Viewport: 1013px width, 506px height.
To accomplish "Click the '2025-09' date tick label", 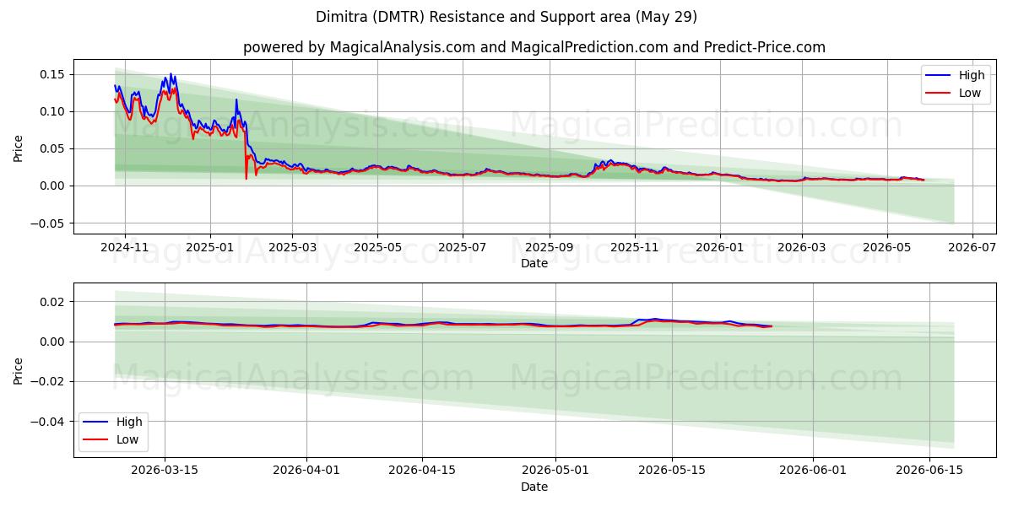I will tap(550, 248).
